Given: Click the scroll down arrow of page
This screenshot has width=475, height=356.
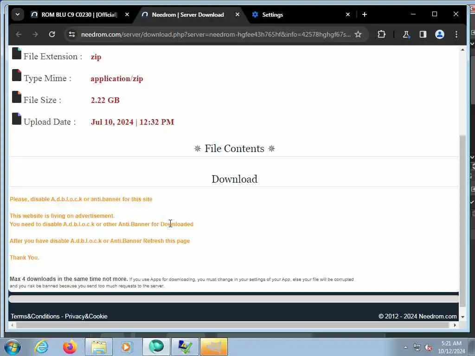Looking at the screenshot, I should pos(462,317).
